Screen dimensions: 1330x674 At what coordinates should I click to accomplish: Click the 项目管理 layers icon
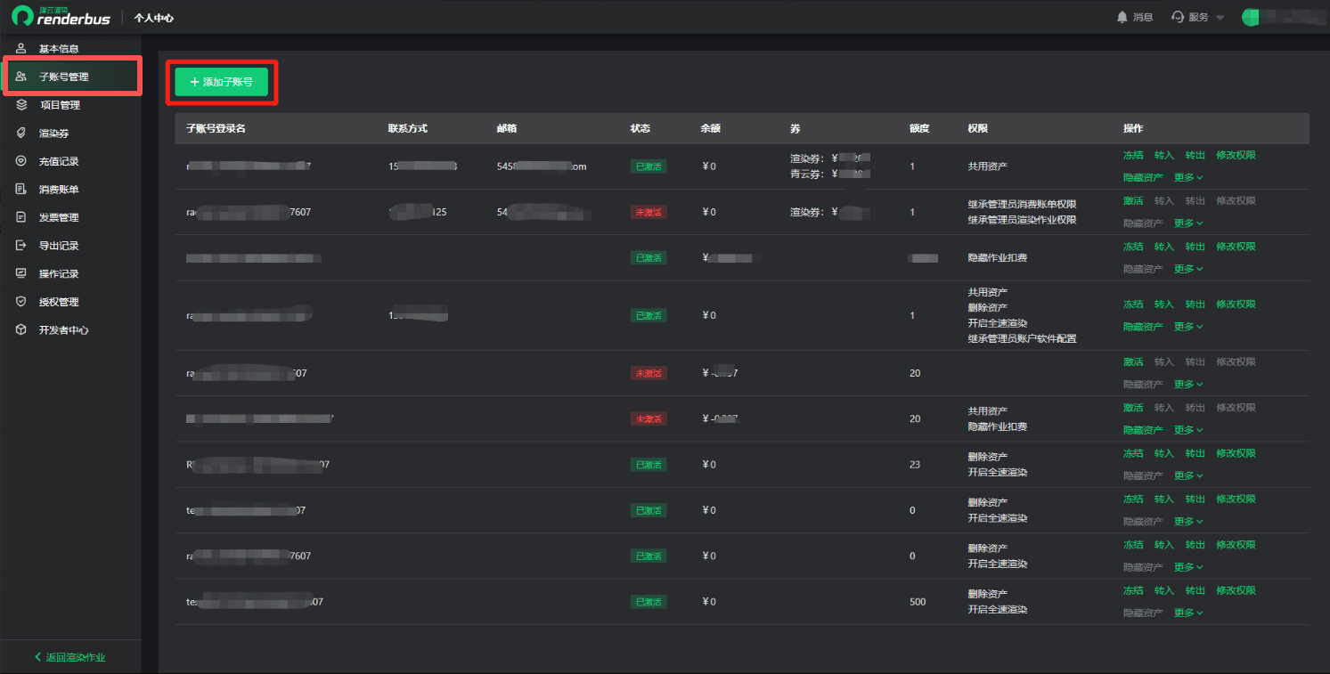click(x=21, y=105)
